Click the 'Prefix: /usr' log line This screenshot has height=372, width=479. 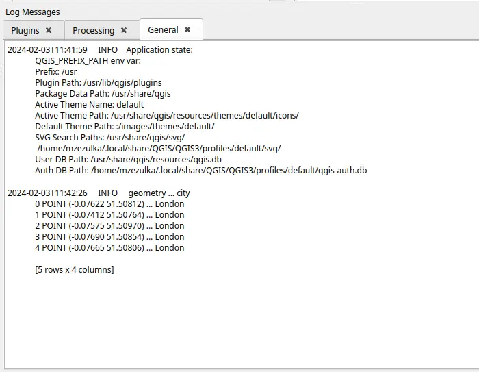pos(56,72)
